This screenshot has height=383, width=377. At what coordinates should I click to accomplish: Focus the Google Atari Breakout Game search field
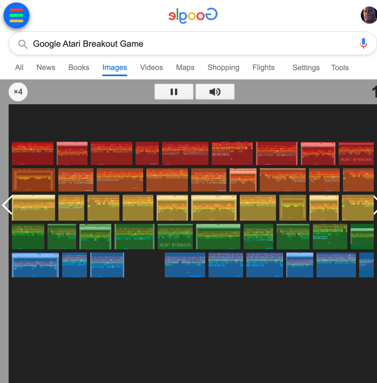193,43
